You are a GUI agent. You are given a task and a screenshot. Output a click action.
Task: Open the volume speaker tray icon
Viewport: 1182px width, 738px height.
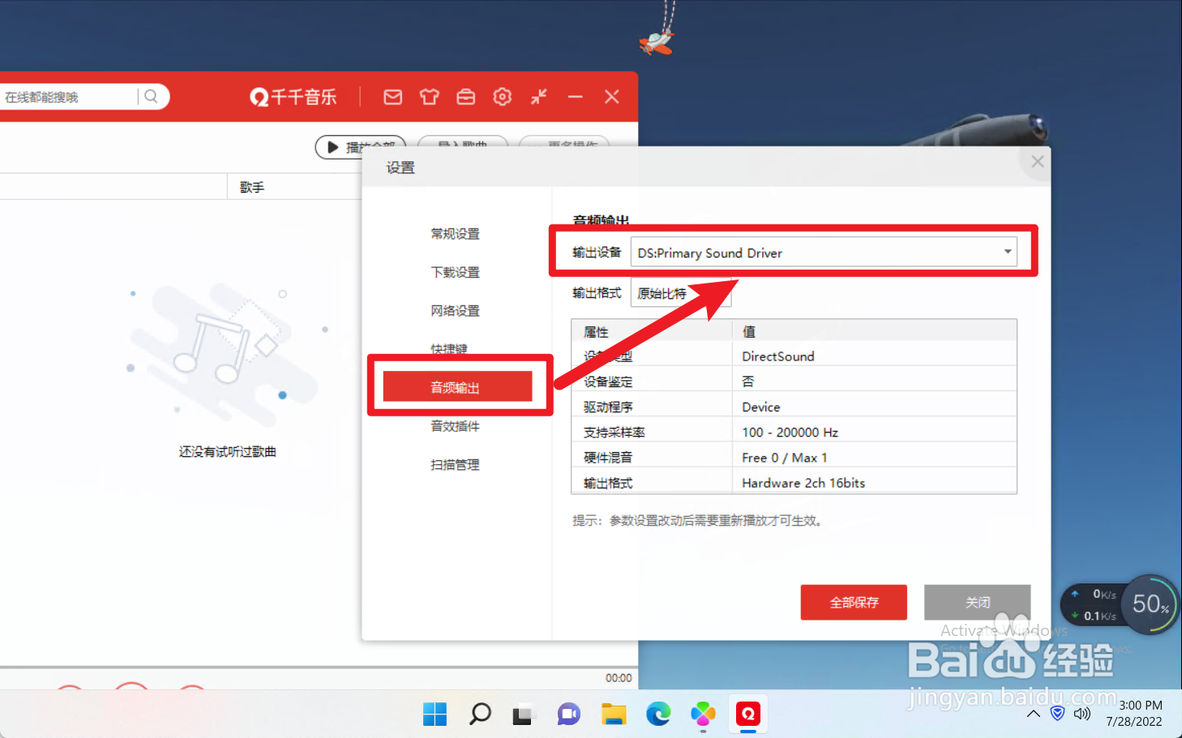(1082, 714)
